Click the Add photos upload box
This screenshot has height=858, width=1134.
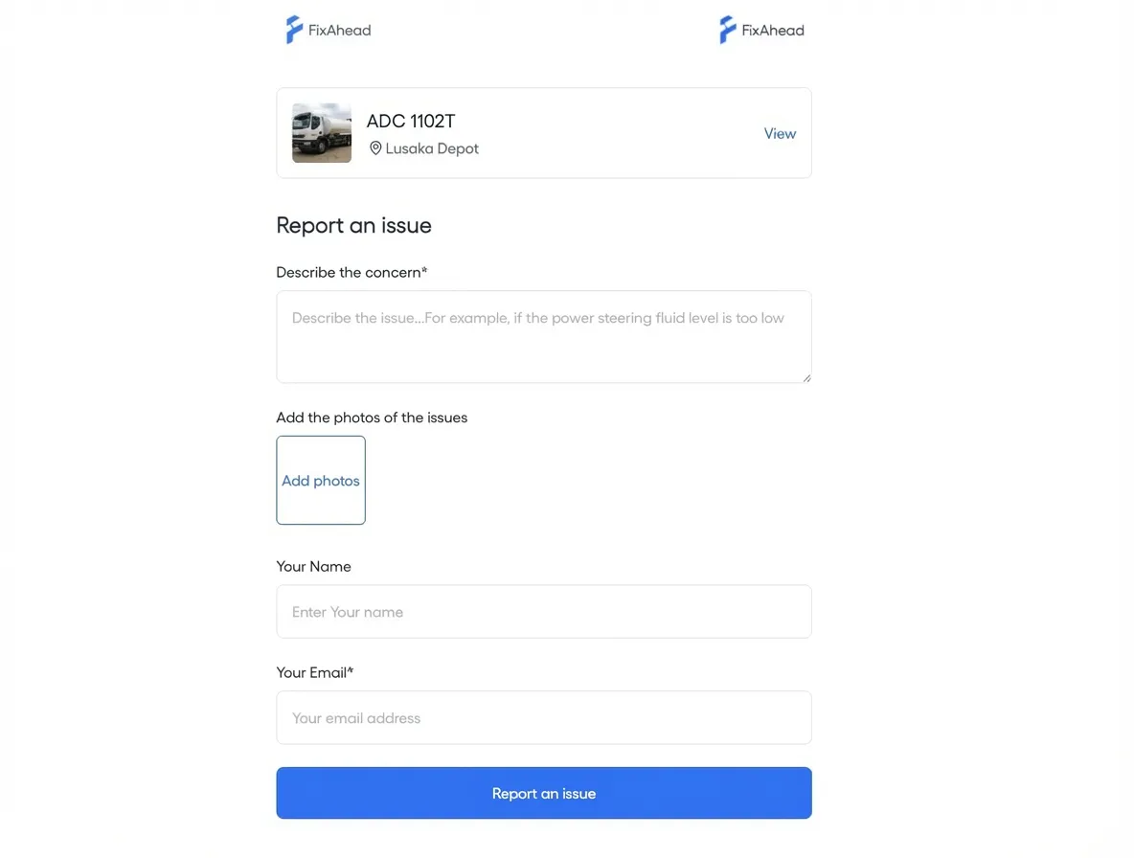[x=321, y=480]
